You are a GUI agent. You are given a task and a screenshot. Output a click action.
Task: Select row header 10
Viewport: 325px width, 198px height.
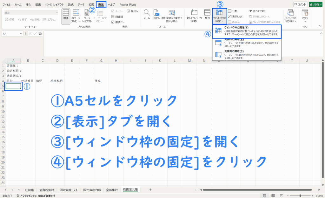[x=3, y=112]
